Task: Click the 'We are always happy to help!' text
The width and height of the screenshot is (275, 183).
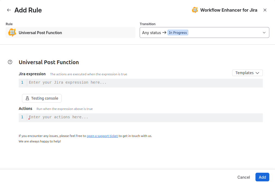Action: (x=40, y=141)
